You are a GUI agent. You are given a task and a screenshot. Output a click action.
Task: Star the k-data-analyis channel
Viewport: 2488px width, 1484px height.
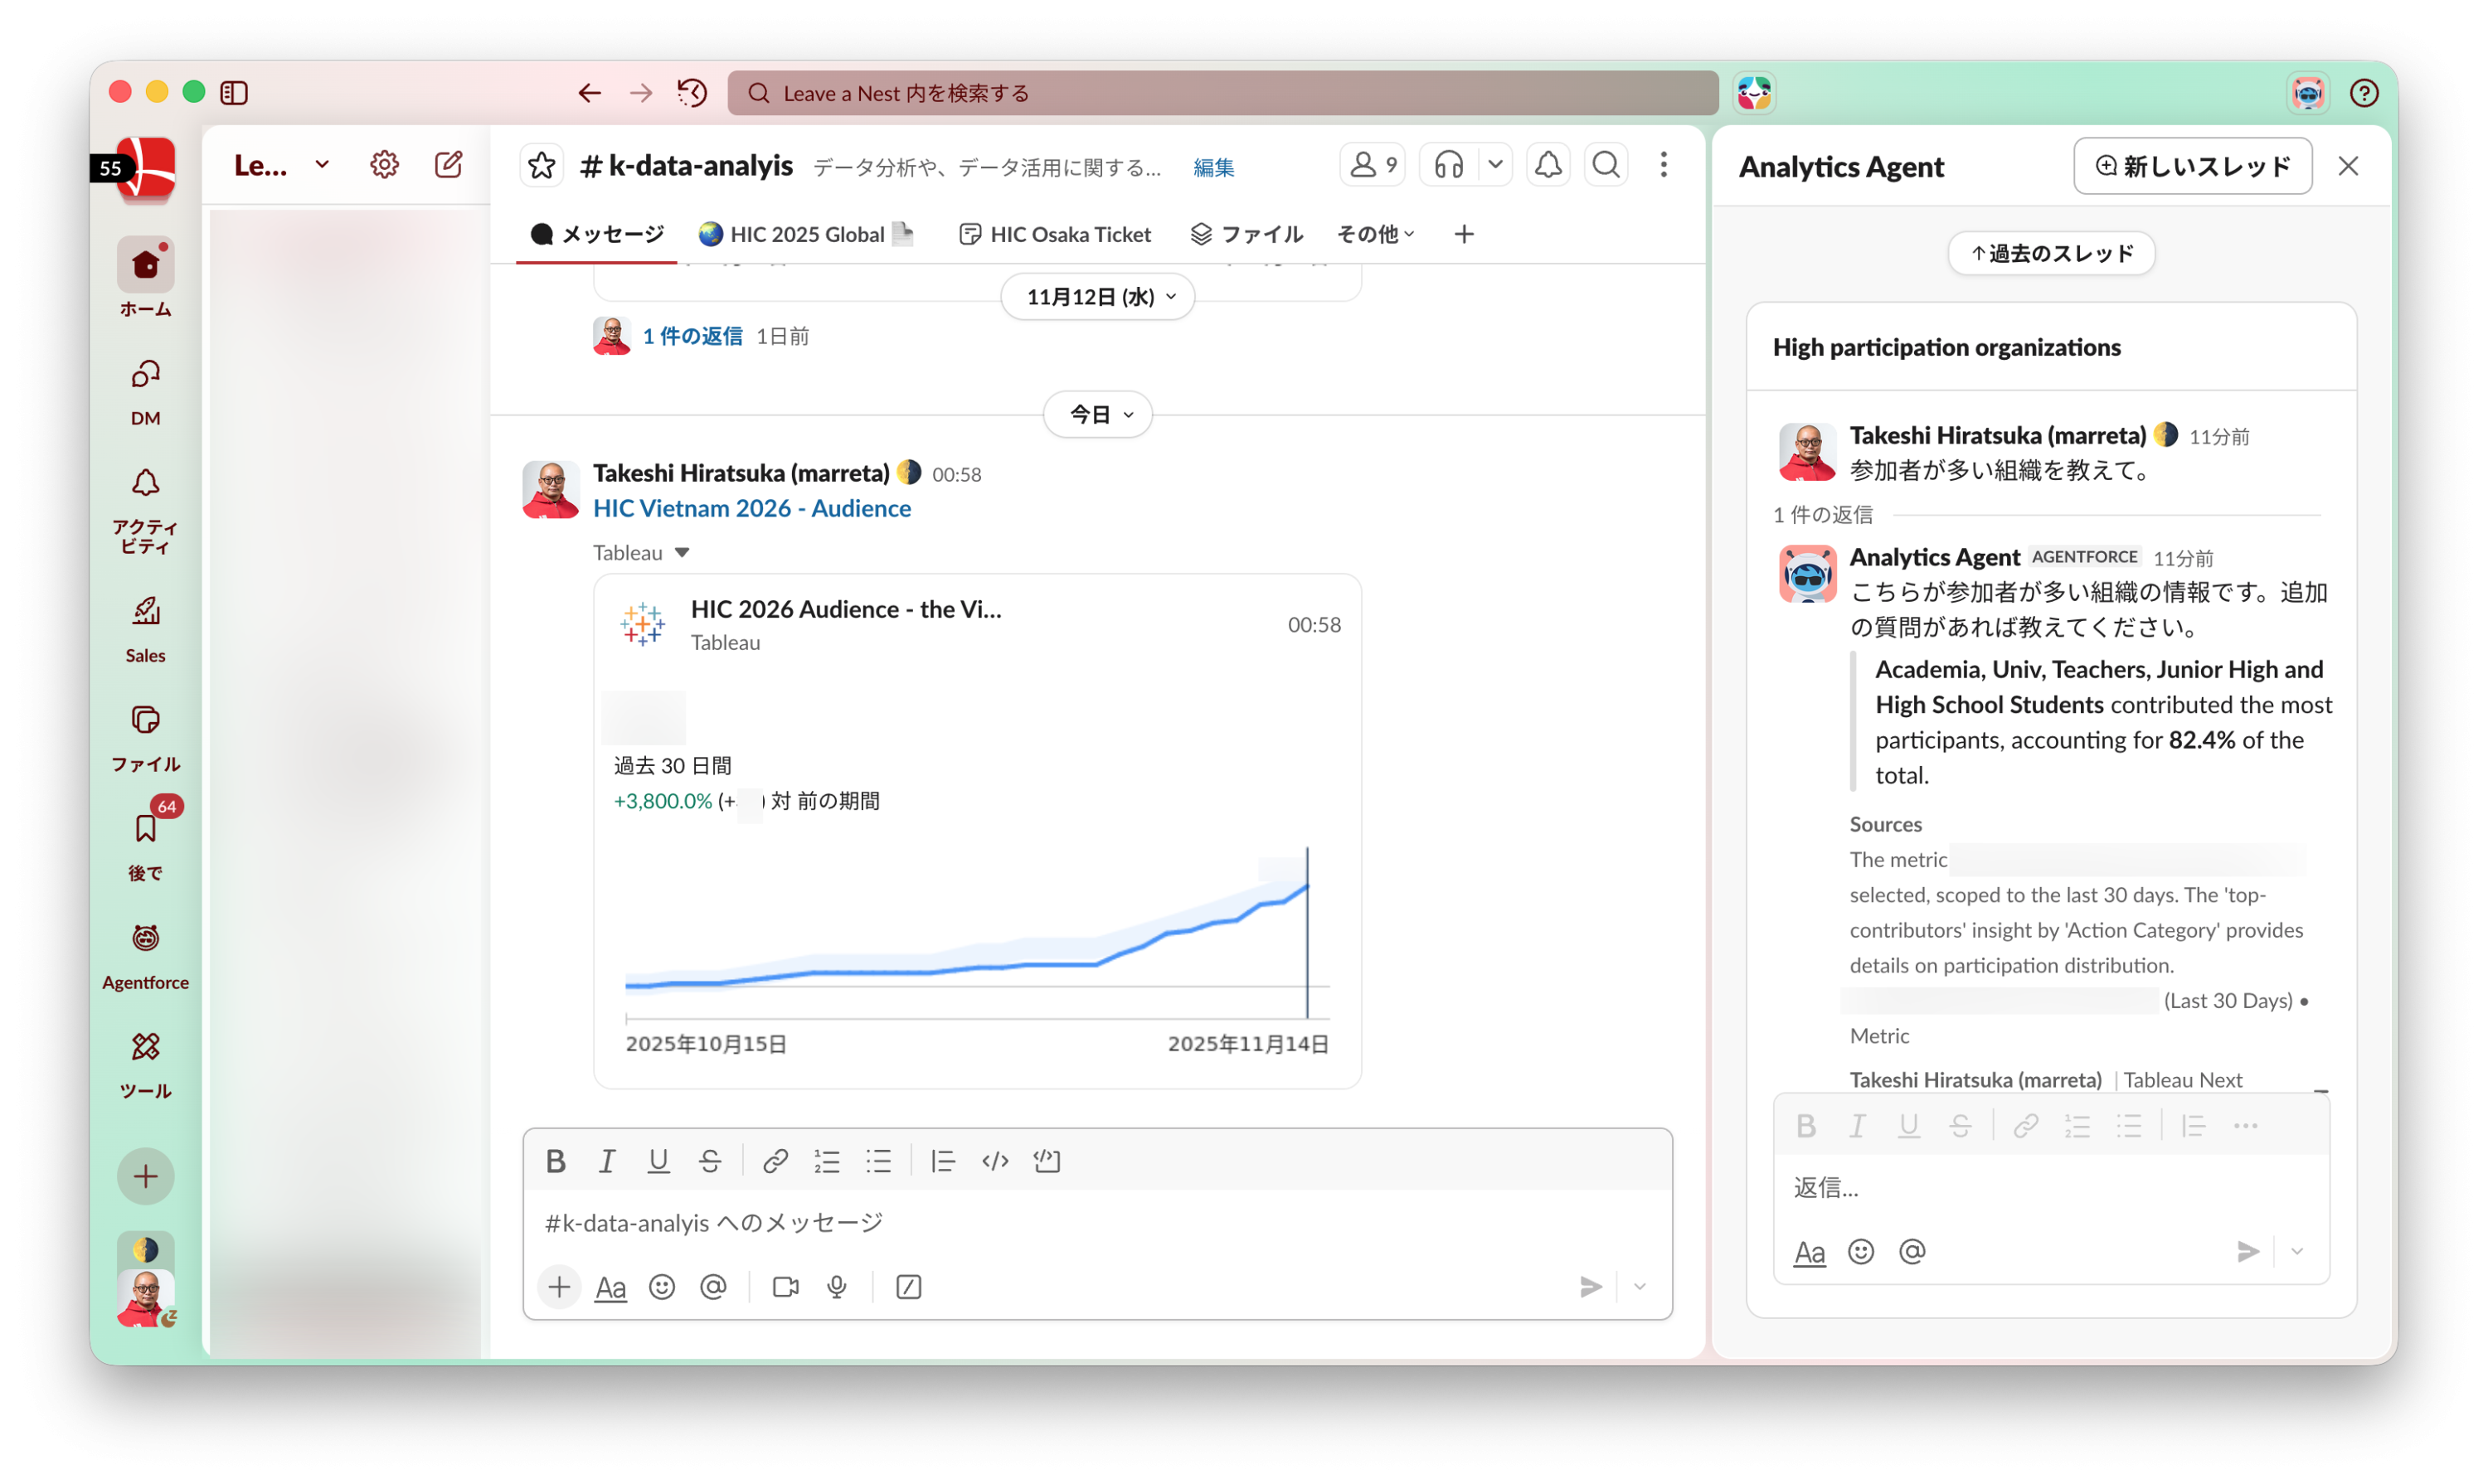click(x=542, y=165)
